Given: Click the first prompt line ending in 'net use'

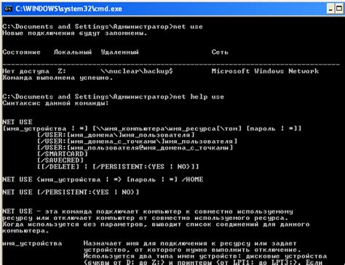Looking at the screenshot, I should (x=103, y=27).
